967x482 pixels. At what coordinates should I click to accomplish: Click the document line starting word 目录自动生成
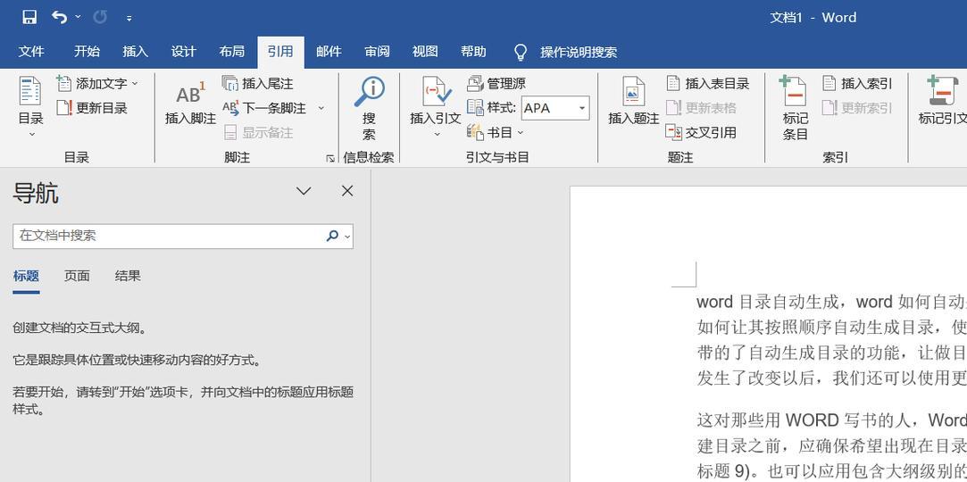coord(831,302)
